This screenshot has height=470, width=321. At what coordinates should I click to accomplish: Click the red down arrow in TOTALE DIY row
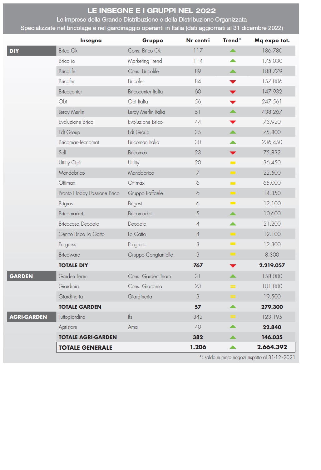coord(233,266)
